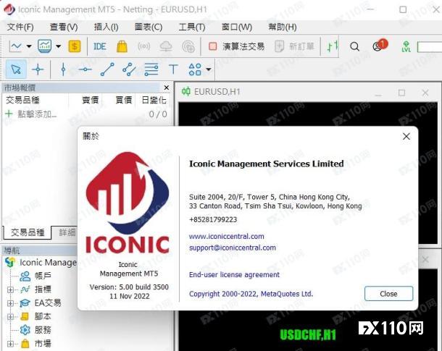Click the toolbar search input field
Image resolution: width=442 pixels, height=351 pixels.
[x=429, y=47]
